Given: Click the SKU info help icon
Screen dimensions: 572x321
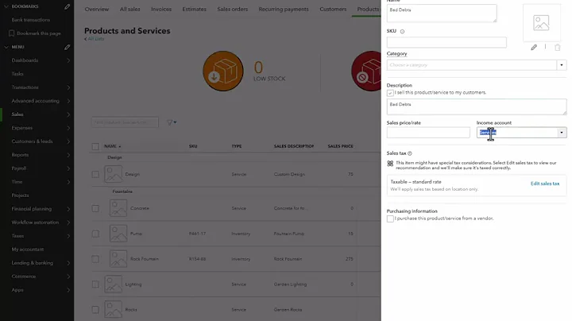Looking at the screenshot, I should (x=402, y=31).
